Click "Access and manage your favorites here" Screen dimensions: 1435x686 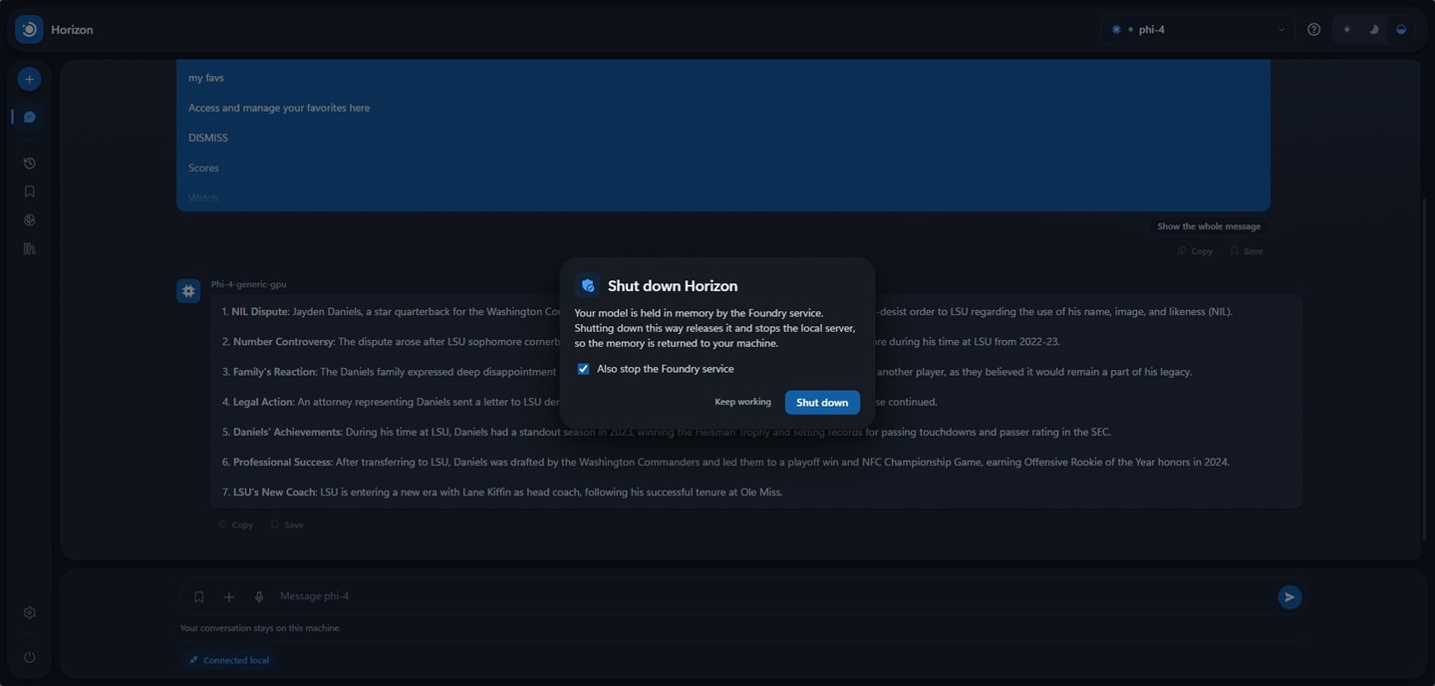tap(279, 108)
